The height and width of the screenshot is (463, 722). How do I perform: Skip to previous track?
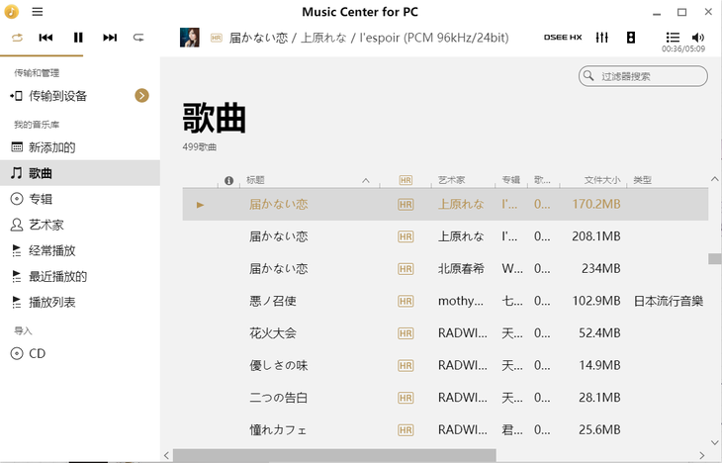click(x=45, y=38)
